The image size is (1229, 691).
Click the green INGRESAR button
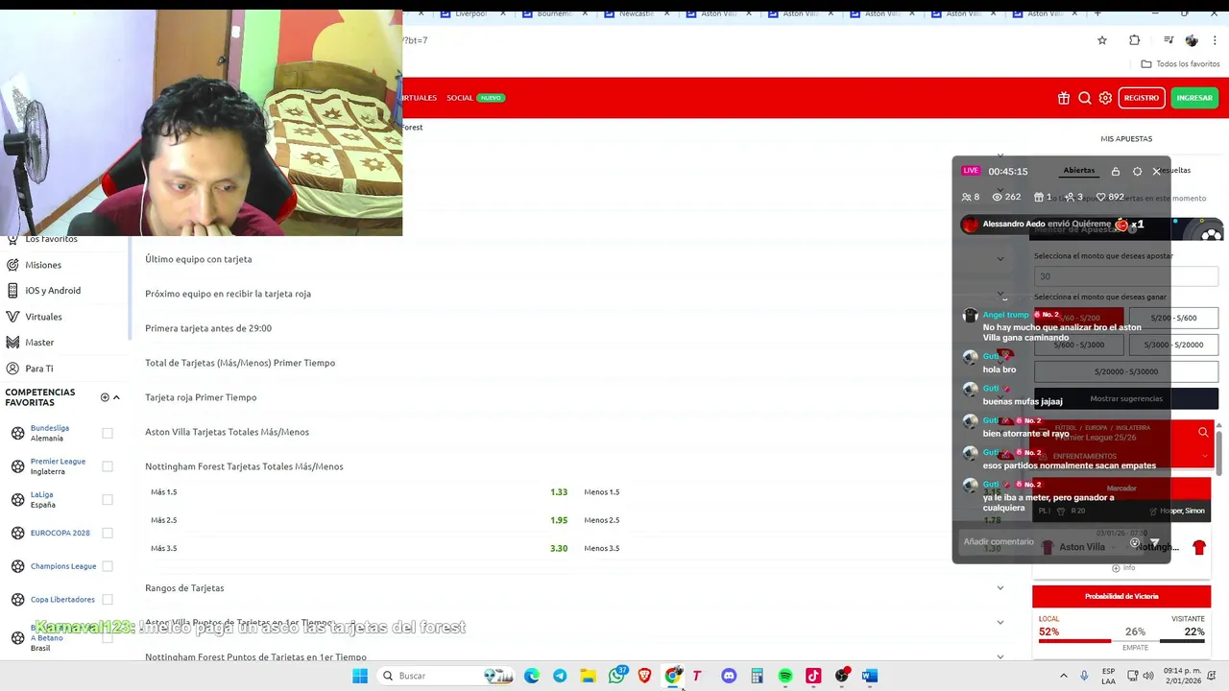pyautogui.click(x=1194, y=98)
